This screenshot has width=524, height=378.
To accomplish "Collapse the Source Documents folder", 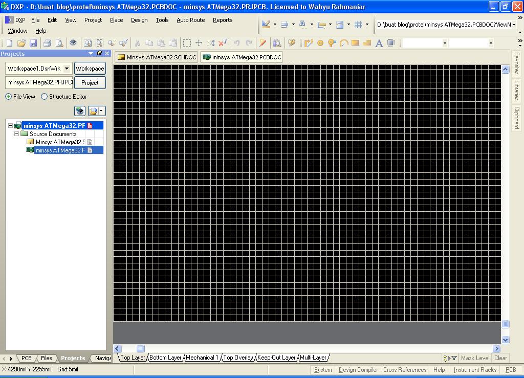I will tap(16, 134).
